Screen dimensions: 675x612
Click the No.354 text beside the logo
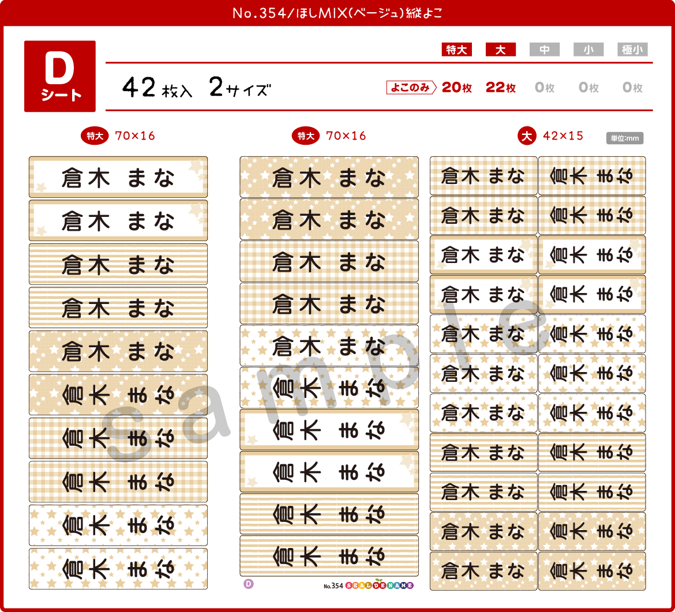pos(333,585)
